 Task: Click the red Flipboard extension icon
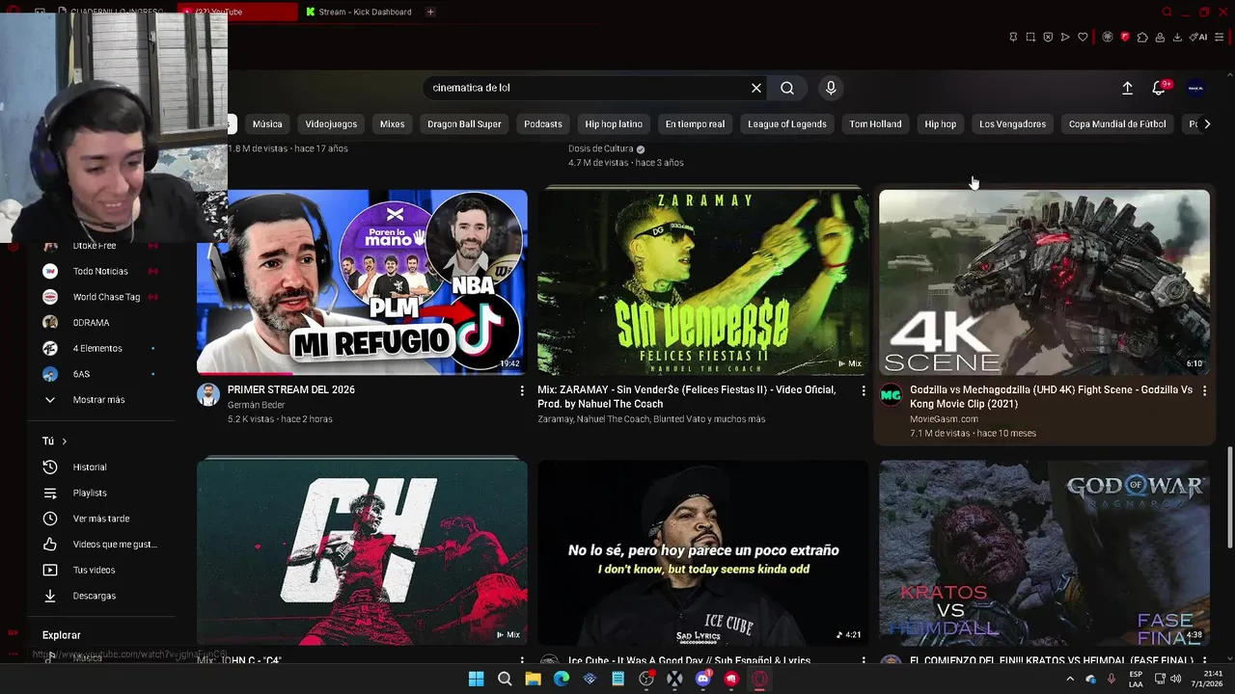coord(1125,38)
